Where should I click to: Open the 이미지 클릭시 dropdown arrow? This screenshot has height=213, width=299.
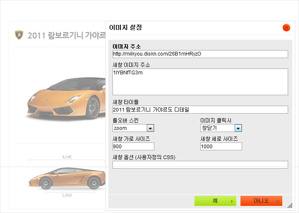point(238,128)
